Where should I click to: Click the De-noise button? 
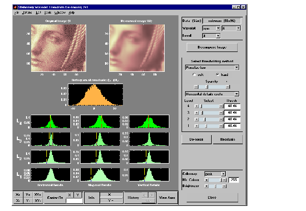click(x=197, y=139)
